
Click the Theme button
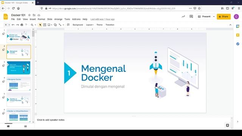pos(99,25)
